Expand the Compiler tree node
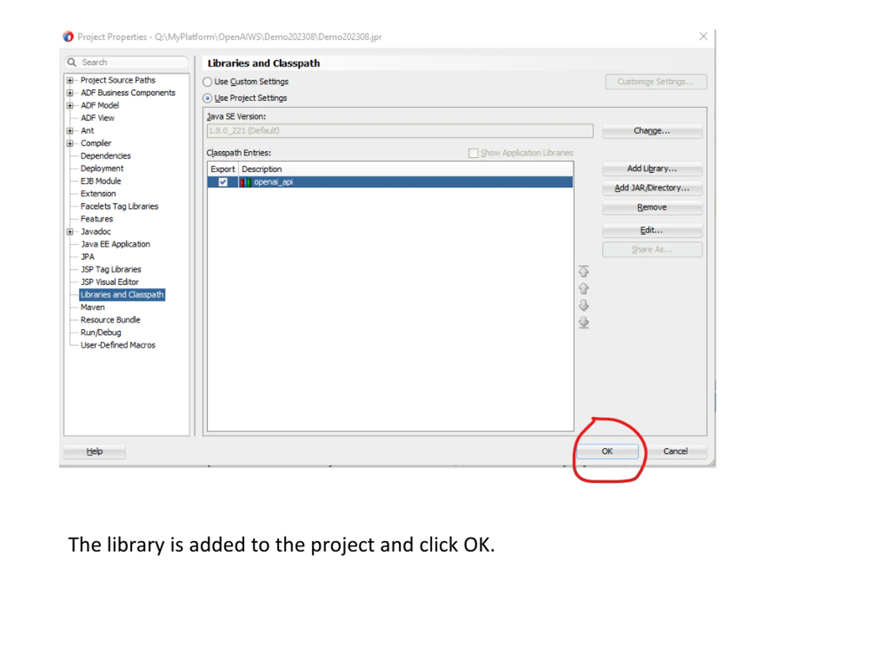 [x=70, y=143]
